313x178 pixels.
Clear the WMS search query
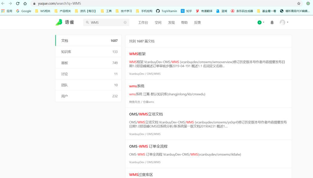(x=125, y=23)
